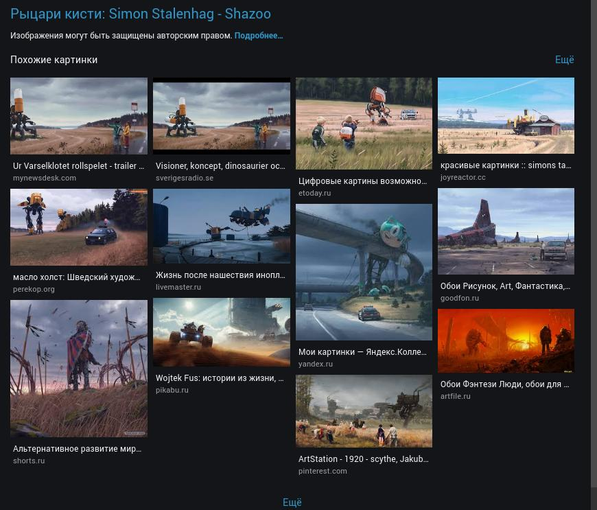This screenshot has height=510, width=597.
Task: Click the Обои Рисунок, Art, Фантастика caption
Action: 505,286
